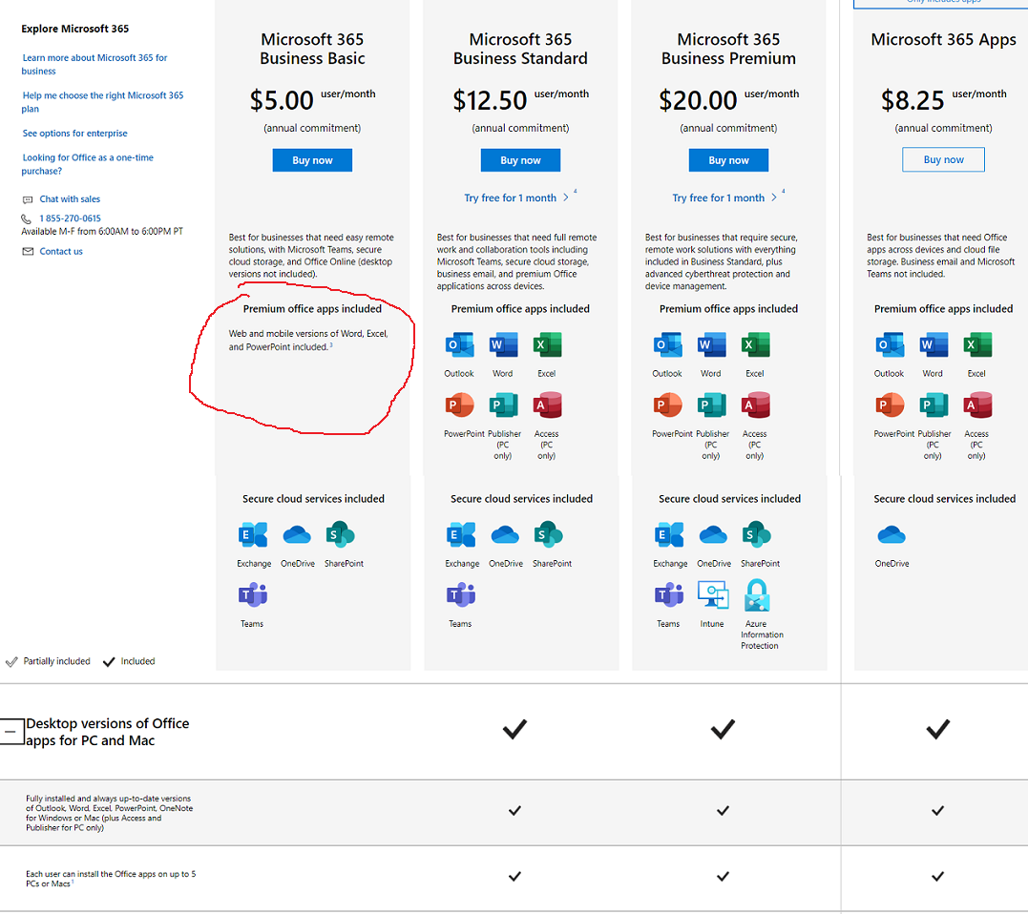Screen dimensions: 1028x914
Task: Click the Partially included legend label
Action: tap(57, 661)
